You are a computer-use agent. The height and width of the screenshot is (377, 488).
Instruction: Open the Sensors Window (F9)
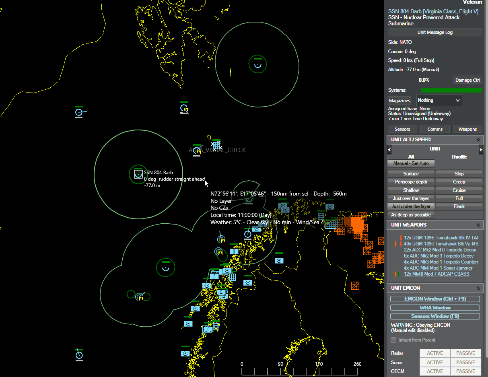click(x=435, y=316)
